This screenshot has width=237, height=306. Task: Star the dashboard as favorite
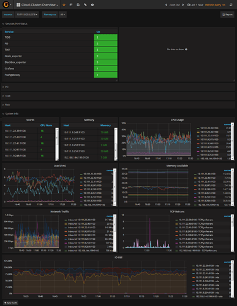pos(64,5)
